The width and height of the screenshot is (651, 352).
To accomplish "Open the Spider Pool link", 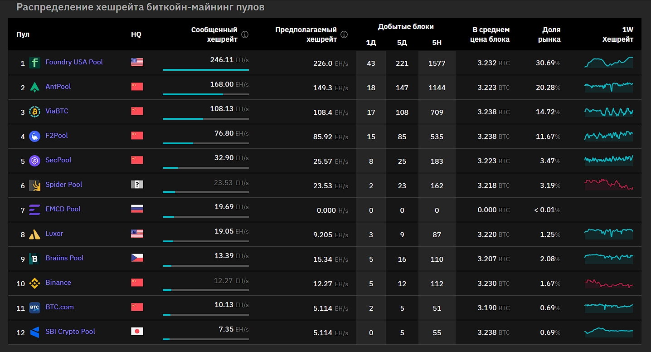I will pos(64,185).
